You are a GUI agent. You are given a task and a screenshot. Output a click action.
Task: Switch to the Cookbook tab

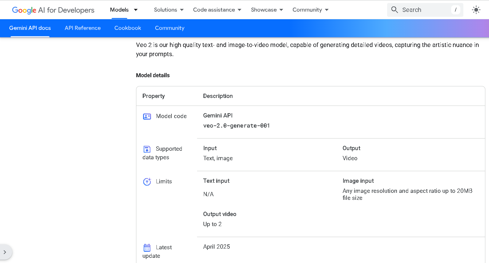[x=128, y=28]
